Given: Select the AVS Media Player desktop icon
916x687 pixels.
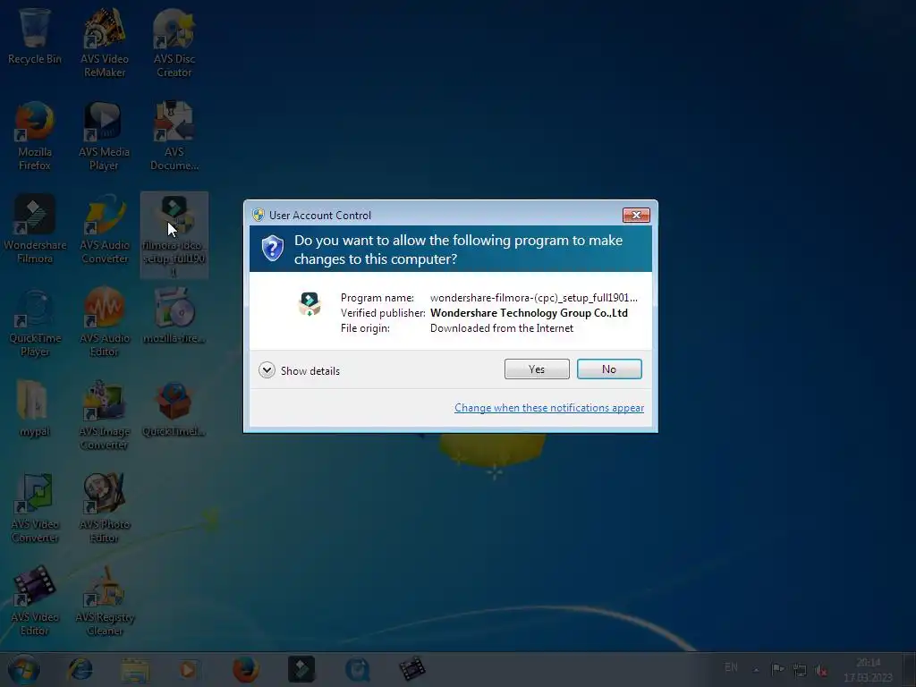Looking at the screenshot, I should [x=104, y=136].
